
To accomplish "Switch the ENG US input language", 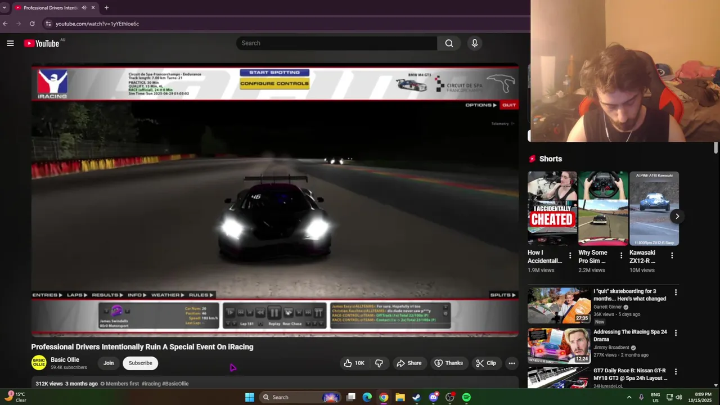I will click(x=656, y=397).
